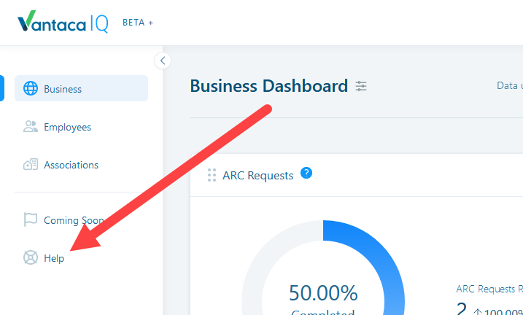Grab the ARC Requests drag handle
The image size is (523, 315).
pyautogui.click(x=212, y=175)
